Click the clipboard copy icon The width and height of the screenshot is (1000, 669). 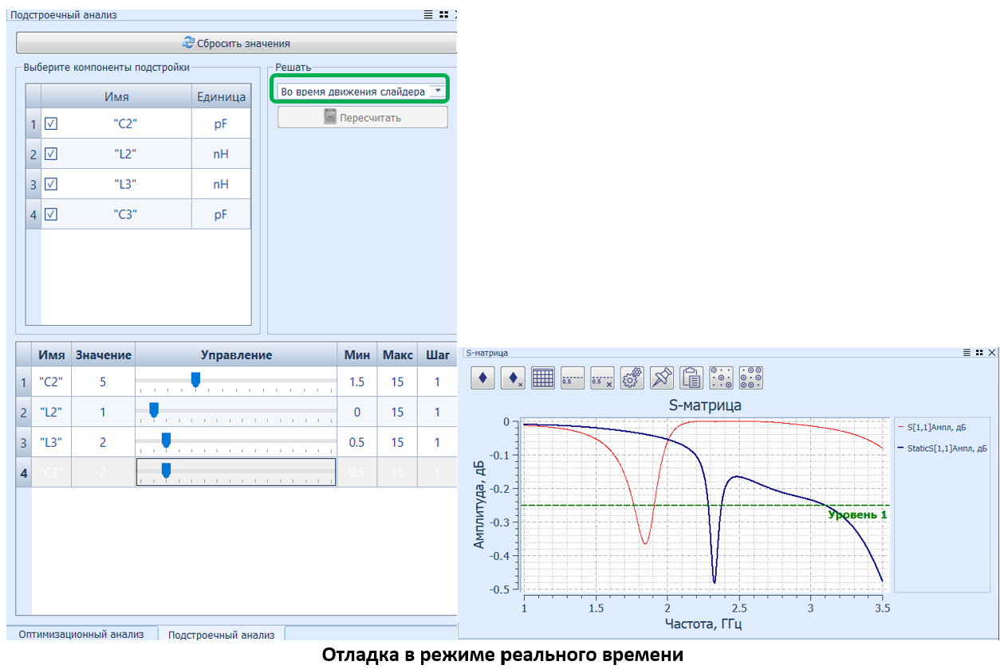(691, 378)
